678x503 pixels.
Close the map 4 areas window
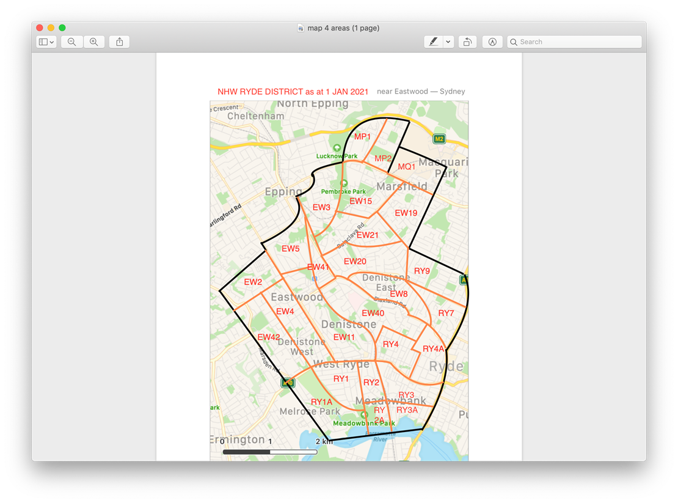[38, 28]
